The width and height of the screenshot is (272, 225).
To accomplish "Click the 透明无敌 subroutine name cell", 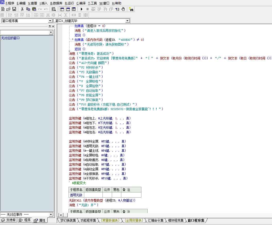I will click(x=76, y=195).
